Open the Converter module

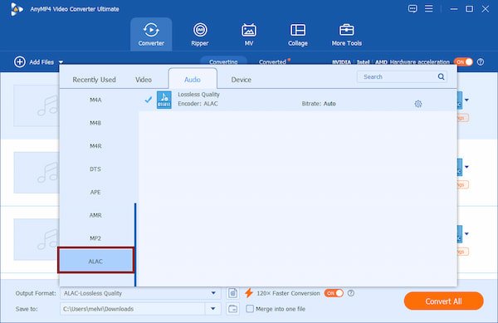(151, 34)
